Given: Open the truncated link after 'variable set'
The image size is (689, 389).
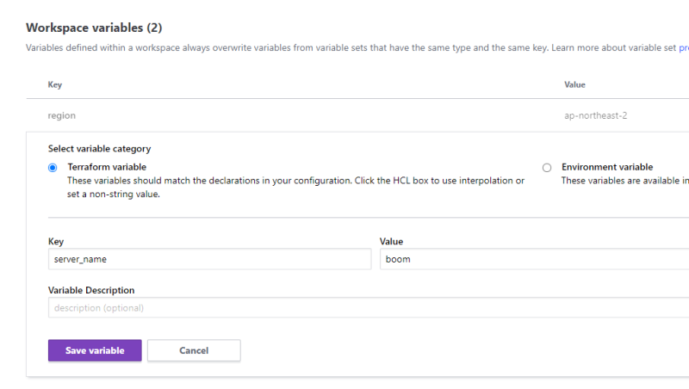Looking at the screenshot, I should pyautogui.click(x=683, y=48).
